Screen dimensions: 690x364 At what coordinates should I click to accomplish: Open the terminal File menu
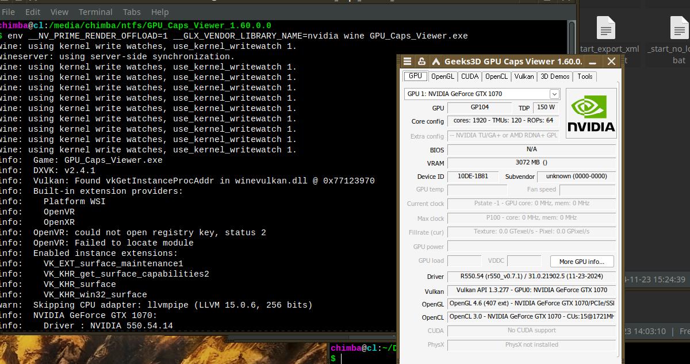click(x=9, y=12)
